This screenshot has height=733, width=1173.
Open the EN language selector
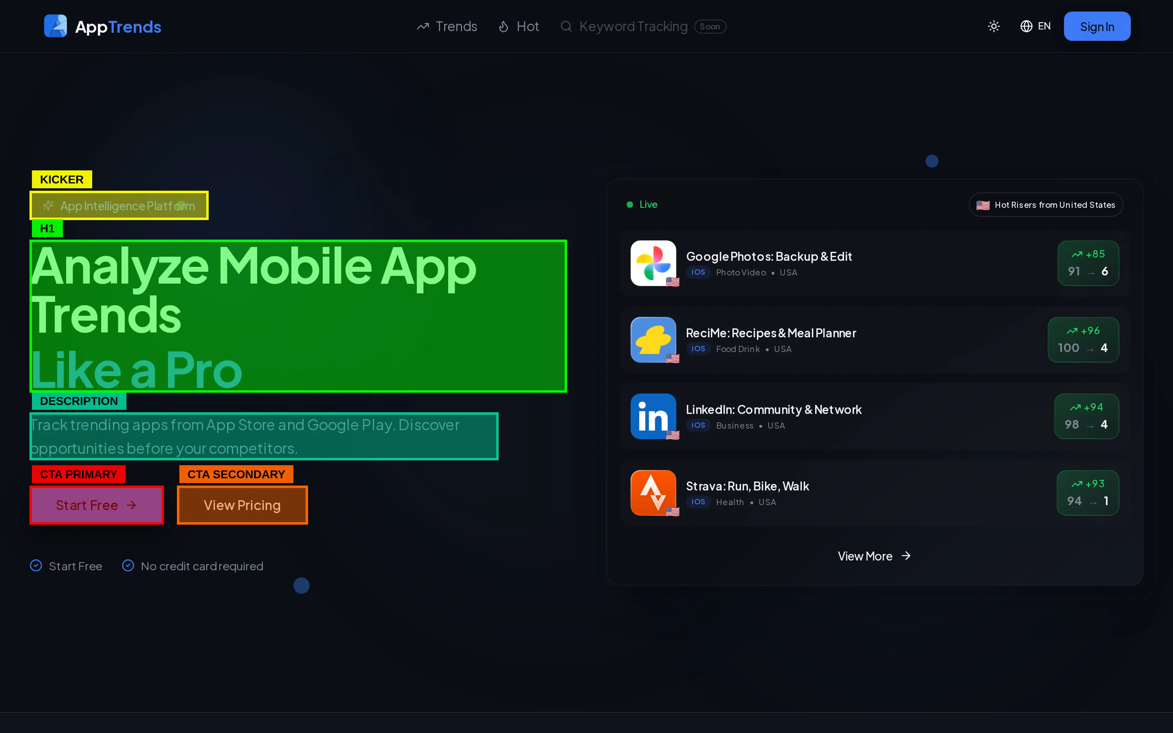[x=1035, y=26]
